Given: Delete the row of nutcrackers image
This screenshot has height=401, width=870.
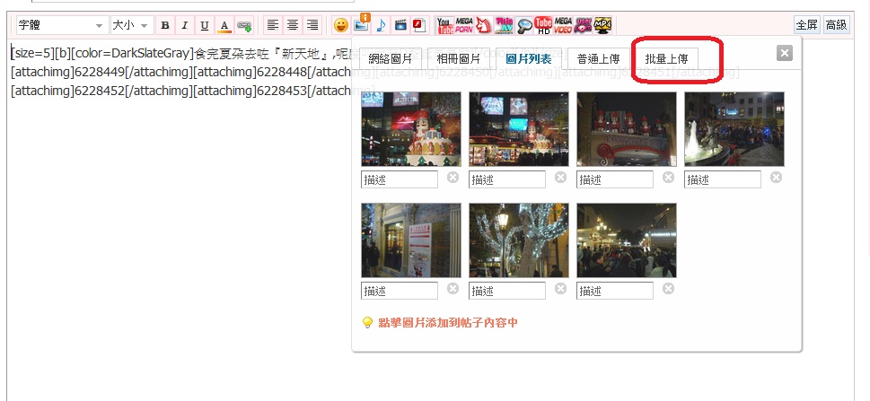Looking at the screenshot, I should pos(669,177).
